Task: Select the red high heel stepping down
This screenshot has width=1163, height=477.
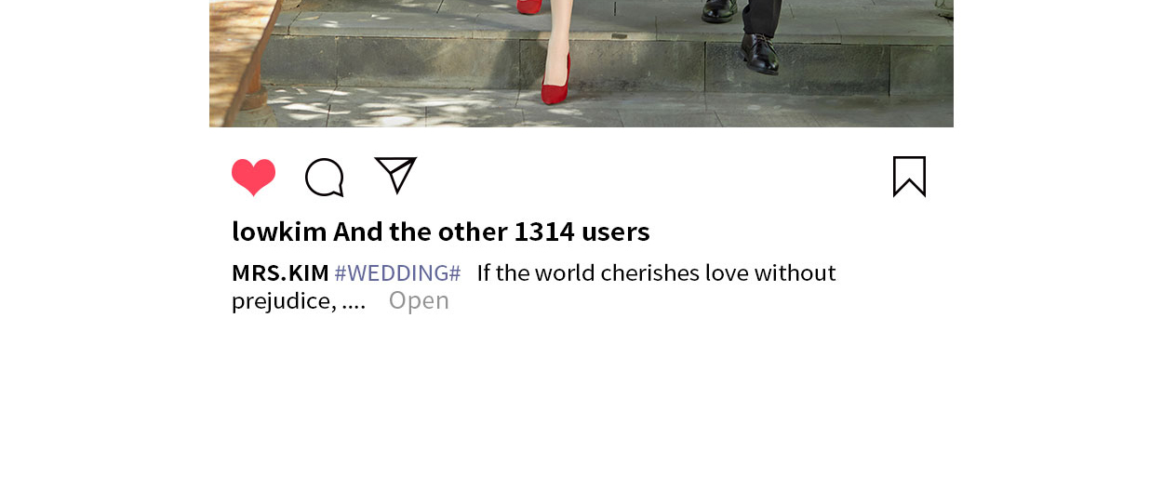Action: pos(556,79)
